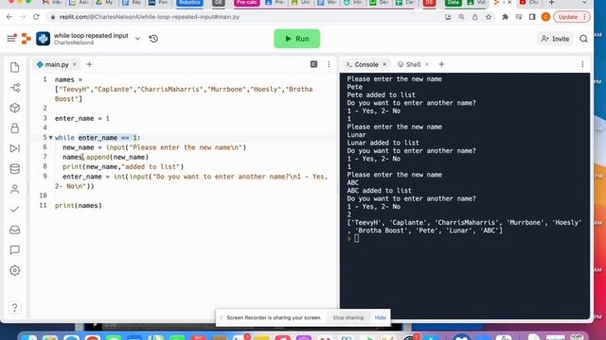Image resolution: width=606 pixels, height=340 pixels.
Task: Switch to the Robotics browser tab
Action: pyautogui.click(x=189, y=3)
